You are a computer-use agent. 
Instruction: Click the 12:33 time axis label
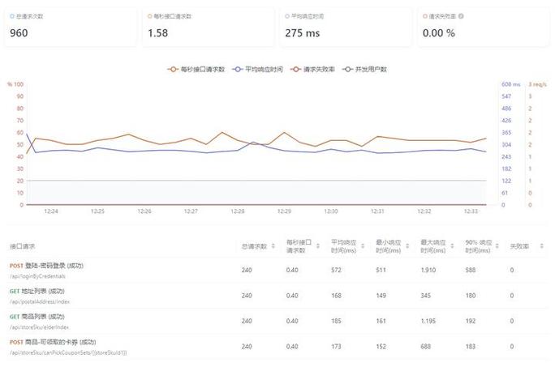471,211
